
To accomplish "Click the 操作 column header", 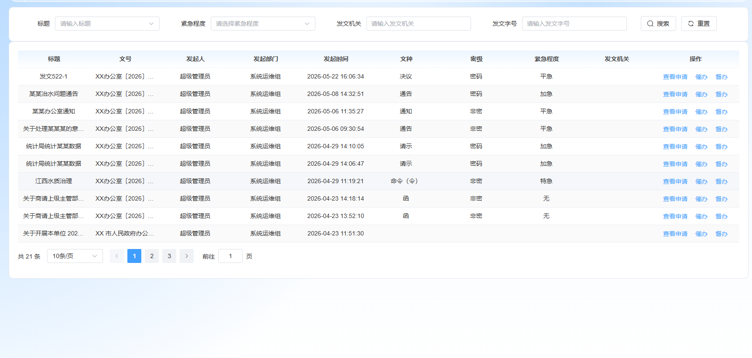I will (695, 59).
